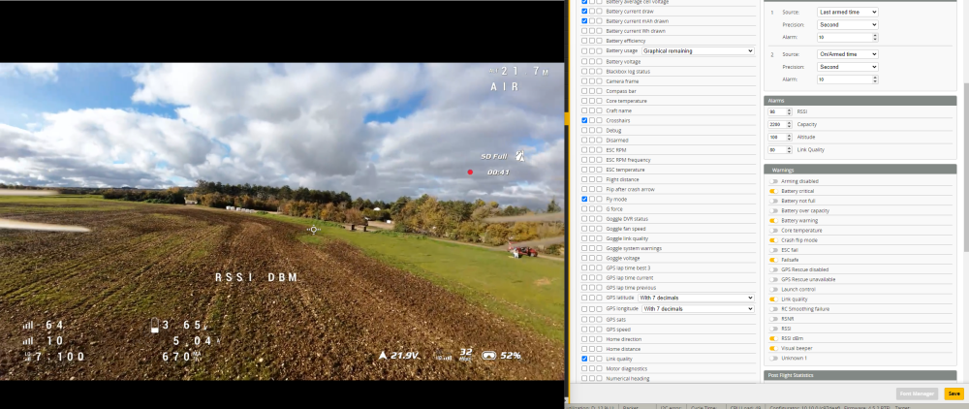Turn off the Battery critical warning toggle
Viewport: 969px width, 409px height.
(x=774, y=191)
